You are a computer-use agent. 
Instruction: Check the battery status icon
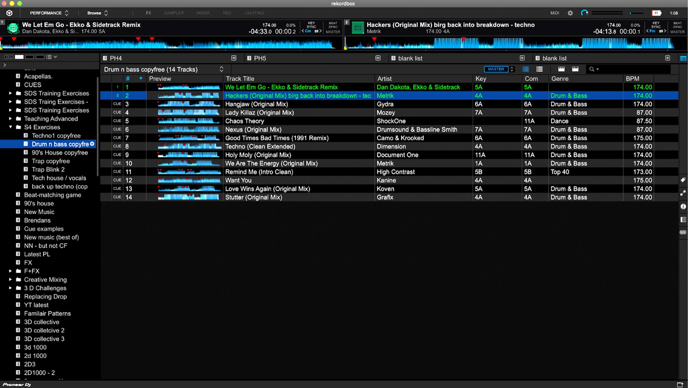click(x=656, y=13)
